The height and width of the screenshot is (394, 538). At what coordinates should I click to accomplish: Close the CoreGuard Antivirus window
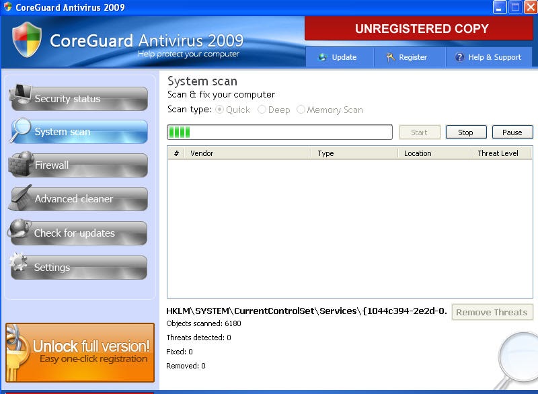tap(531, 7)
